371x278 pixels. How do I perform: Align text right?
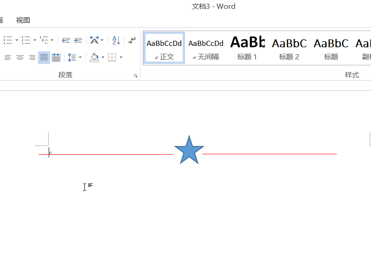pos(32,57)
